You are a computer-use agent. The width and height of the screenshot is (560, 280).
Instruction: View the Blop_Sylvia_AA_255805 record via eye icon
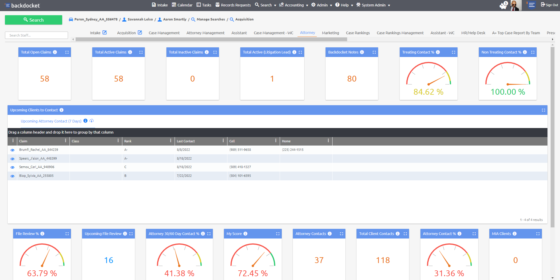coord(12,176)
